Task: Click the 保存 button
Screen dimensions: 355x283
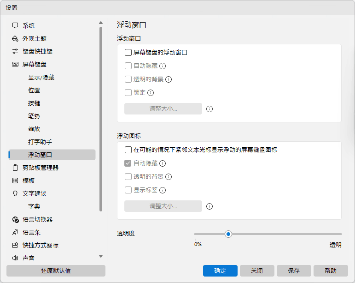Action: coord(294,271)
